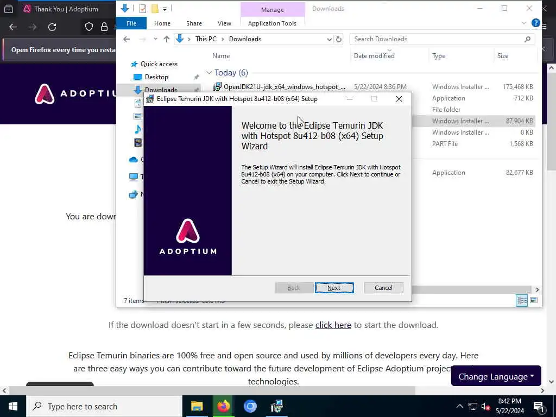This screenshot has width=556, height=417.
Task: Click the PART File row type
Action: point(445,144)
